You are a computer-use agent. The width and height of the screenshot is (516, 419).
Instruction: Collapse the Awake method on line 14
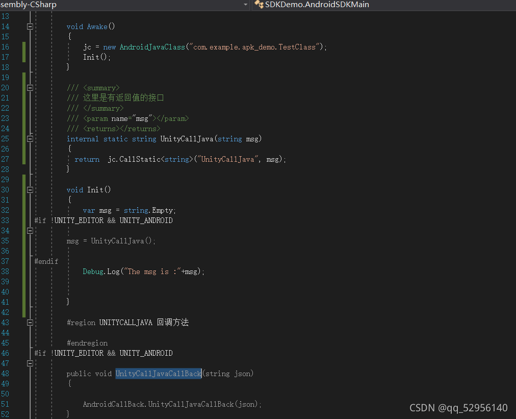[x=30, y=27]
